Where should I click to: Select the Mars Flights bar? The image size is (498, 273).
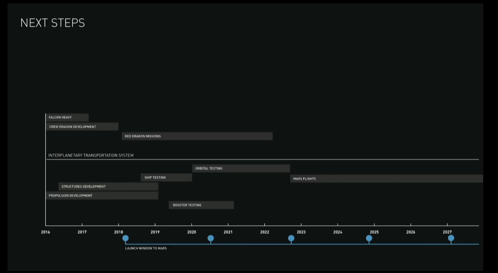click(x=386, y=179)
